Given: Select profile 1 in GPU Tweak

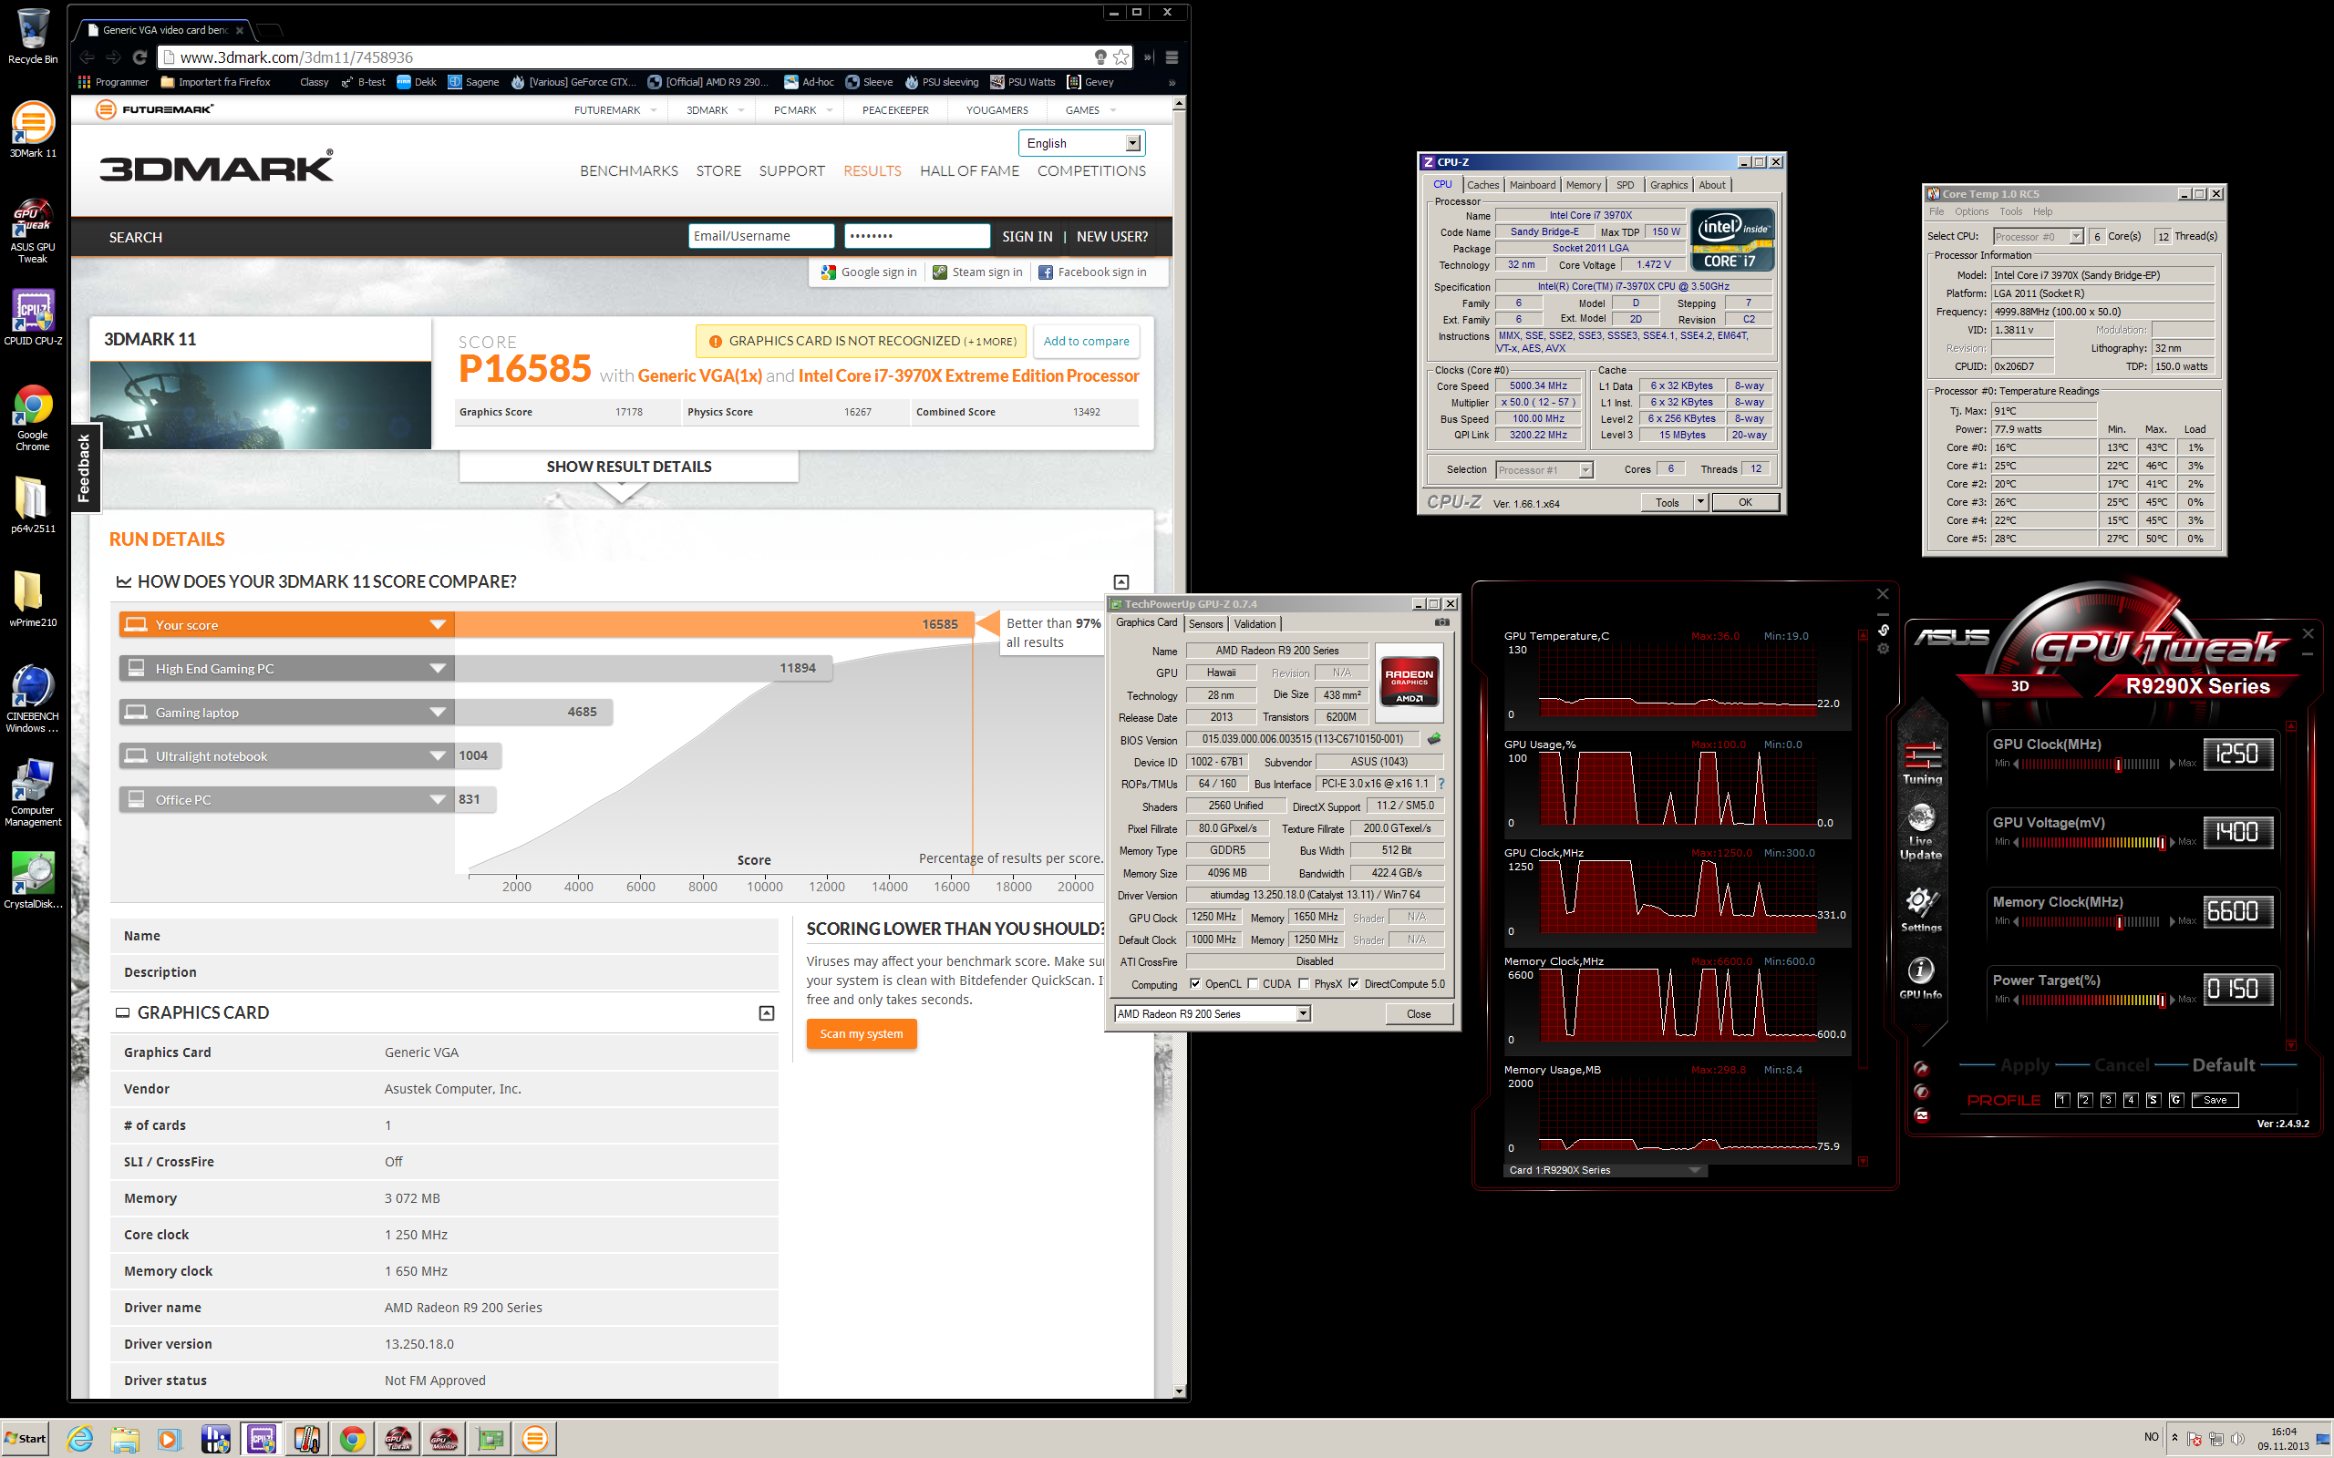Looking at the screenshot, I should click(x=2062, y=1099).
